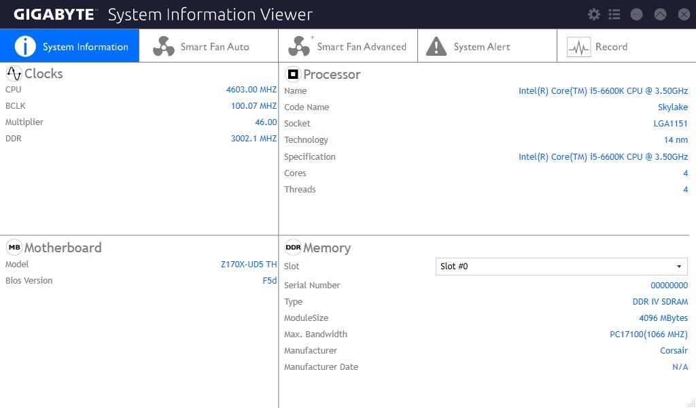
Task: Click Bios Version value F5d
Action: click(x=270, y=281)
